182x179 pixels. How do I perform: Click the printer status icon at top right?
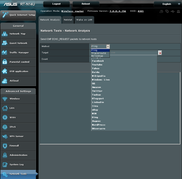178,11
